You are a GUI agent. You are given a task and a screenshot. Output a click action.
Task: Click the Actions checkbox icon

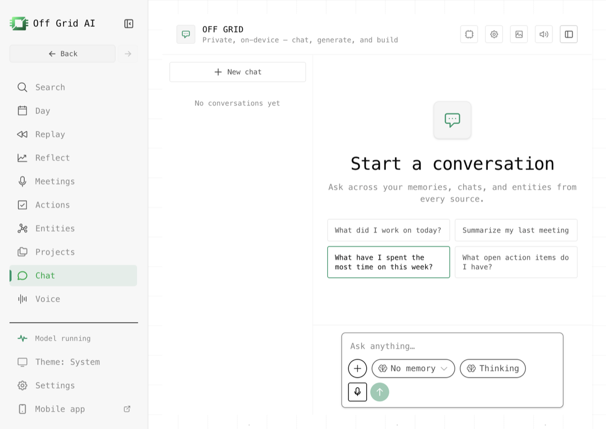click(x=22, y=205)
